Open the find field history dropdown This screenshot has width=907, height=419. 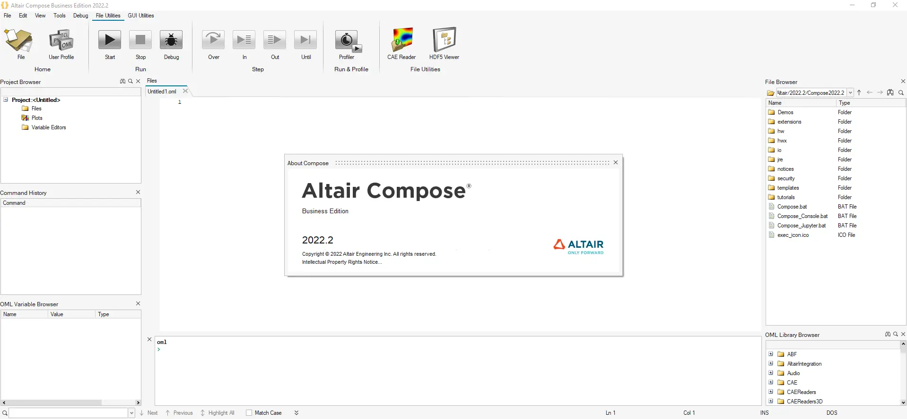click(x=131, y=413)
